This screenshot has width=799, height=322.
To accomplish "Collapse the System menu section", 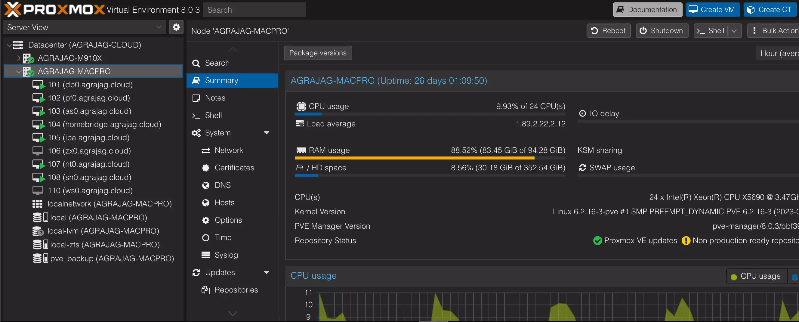I will click(266, 133).
